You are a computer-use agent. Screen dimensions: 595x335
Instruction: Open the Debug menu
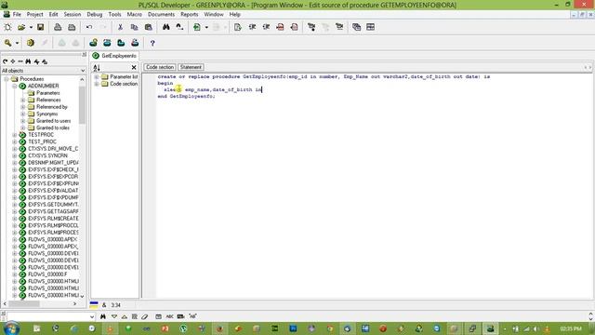[x=95, y=14]
